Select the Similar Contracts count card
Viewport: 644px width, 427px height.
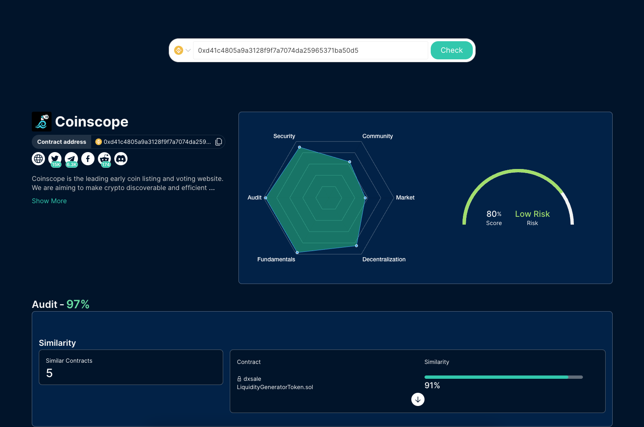(x=131, y=367)
